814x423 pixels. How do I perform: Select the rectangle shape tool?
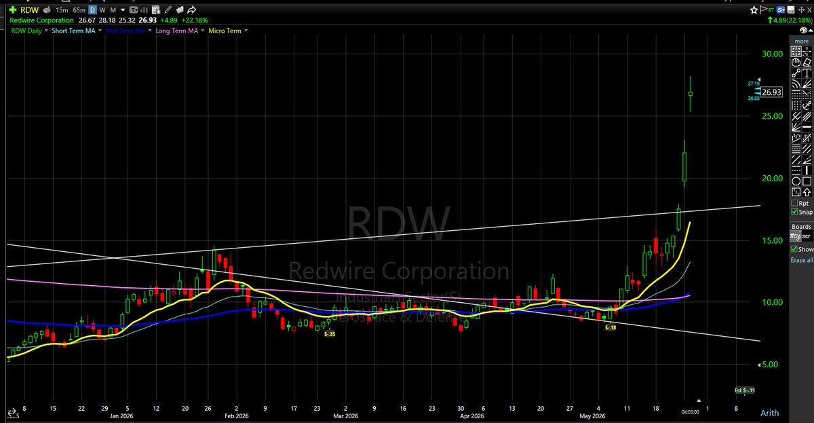coord(807,181)
